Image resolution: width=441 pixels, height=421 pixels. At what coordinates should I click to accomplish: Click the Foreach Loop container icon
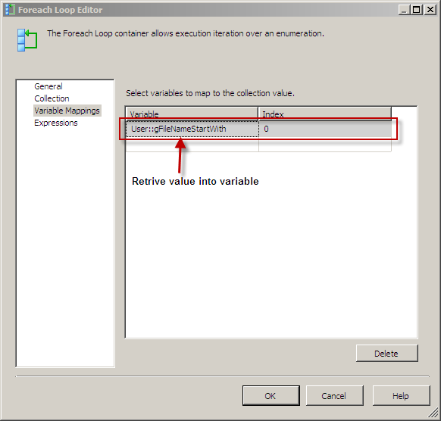(27, 40)
